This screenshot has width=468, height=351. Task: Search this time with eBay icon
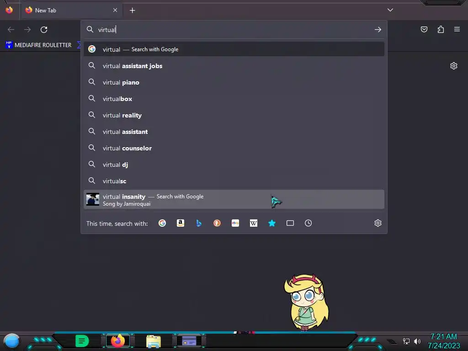coord(235,223)
